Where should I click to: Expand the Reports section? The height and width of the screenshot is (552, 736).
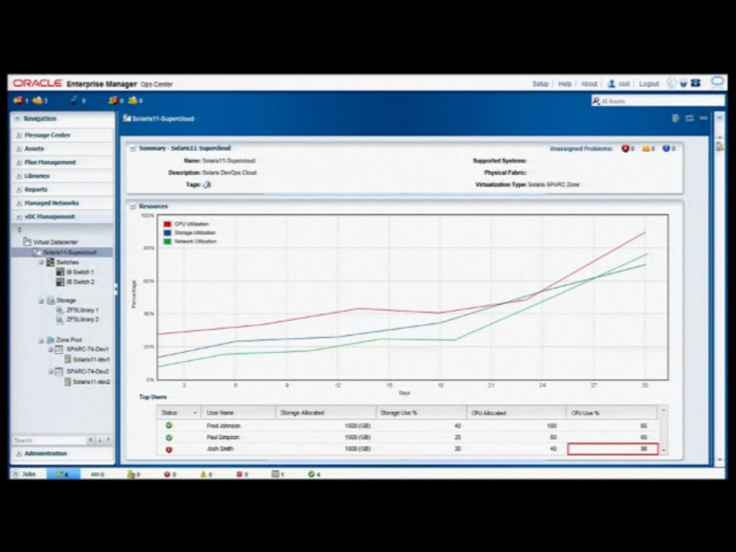point(19,190)
